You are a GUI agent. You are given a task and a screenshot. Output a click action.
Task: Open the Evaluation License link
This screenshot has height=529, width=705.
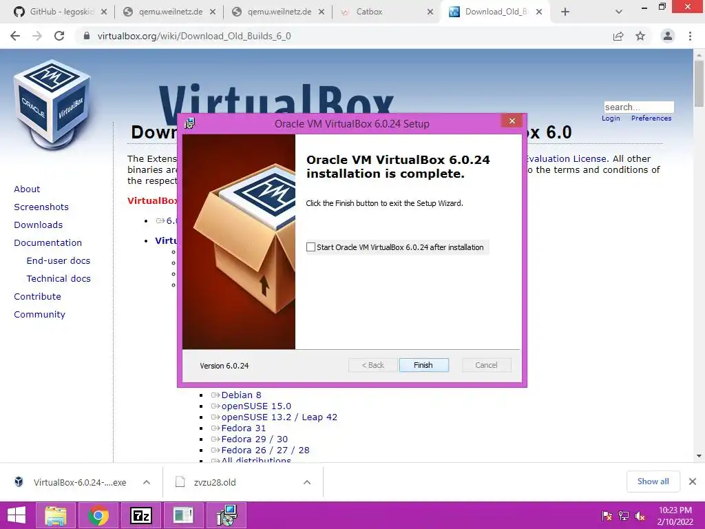tap(567, 159)
